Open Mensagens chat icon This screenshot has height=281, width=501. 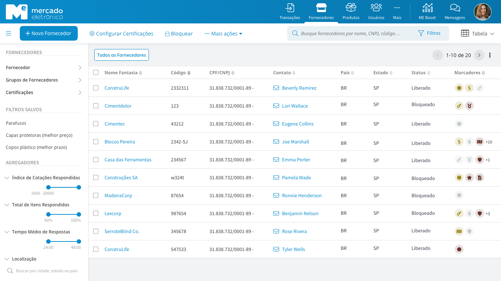click(455, 8)
